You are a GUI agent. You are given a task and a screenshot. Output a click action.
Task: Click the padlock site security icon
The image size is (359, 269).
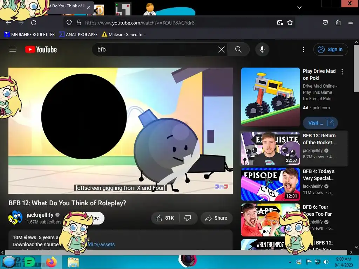click(79, 23)
